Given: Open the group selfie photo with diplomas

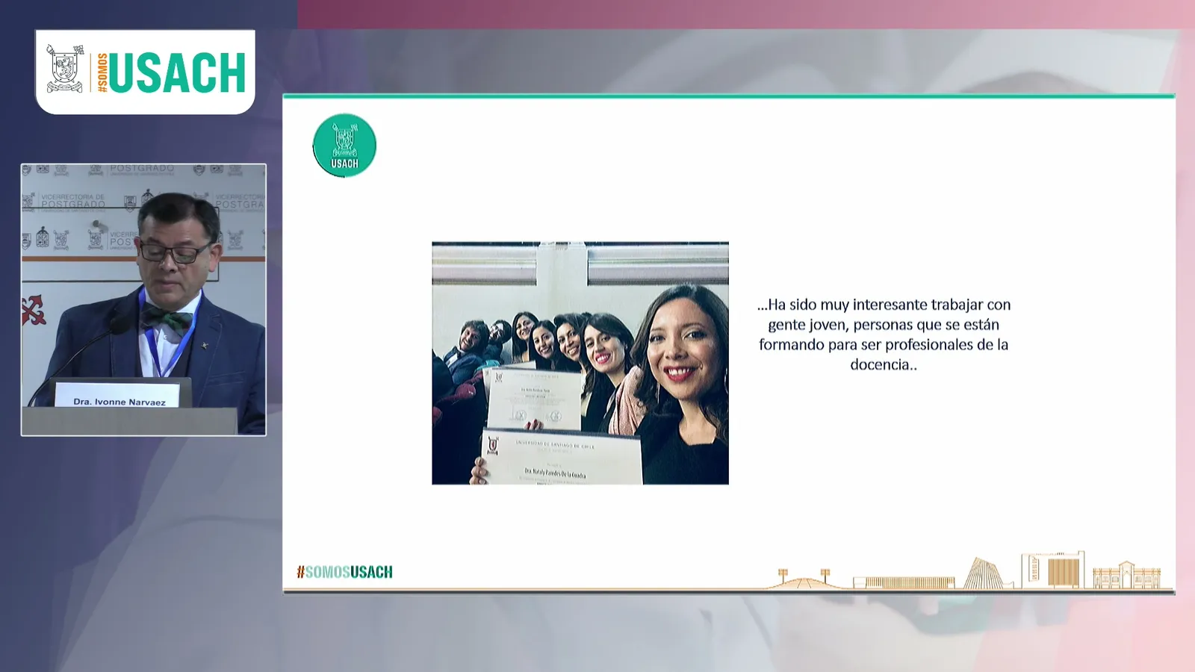Looking at the screenshot, I should tap(580, 363).
